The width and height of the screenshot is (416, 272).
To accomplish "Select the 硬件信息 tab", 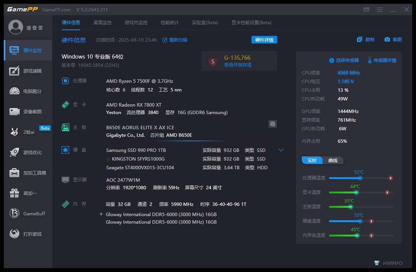I will click(x=71, y=23).
